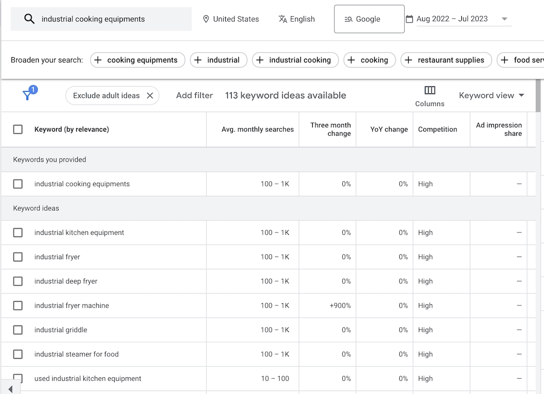Click the 'industrial deep fryer' keyword text

tap(66, 281)
